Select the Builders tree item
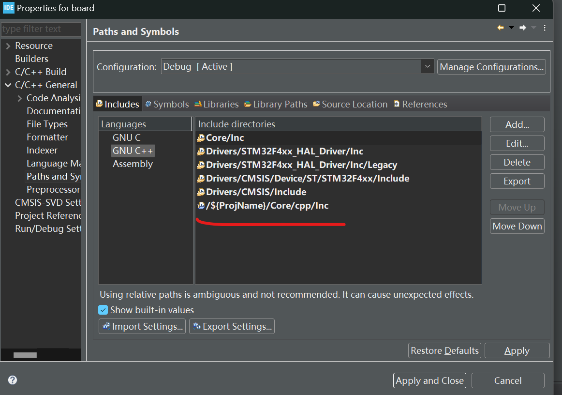Screen dimensions: 562x395 (31, 59)
